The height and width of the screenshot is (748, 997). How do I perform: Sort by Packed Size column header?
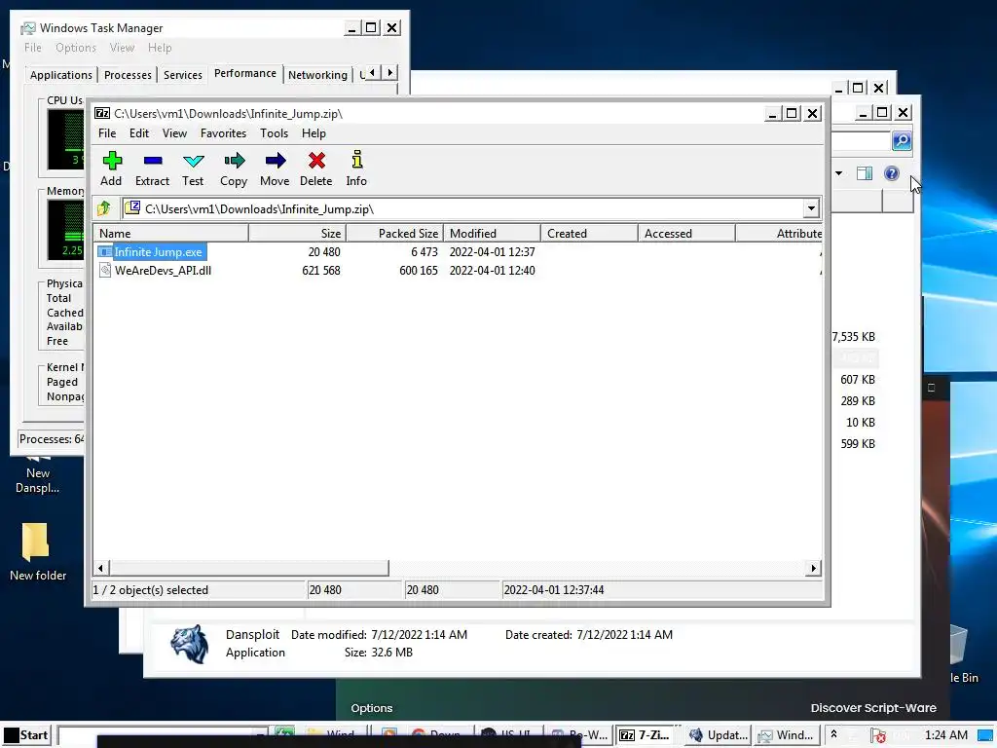(395, 234)
